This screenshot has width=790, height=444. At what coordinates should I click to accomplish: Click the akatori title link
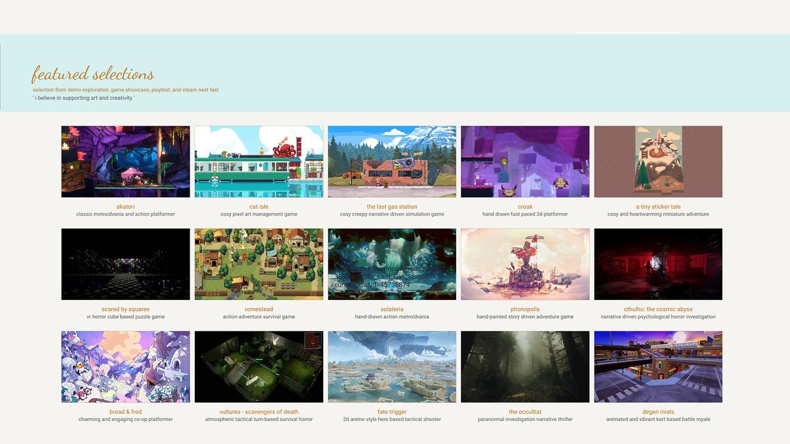pos(125,207)
